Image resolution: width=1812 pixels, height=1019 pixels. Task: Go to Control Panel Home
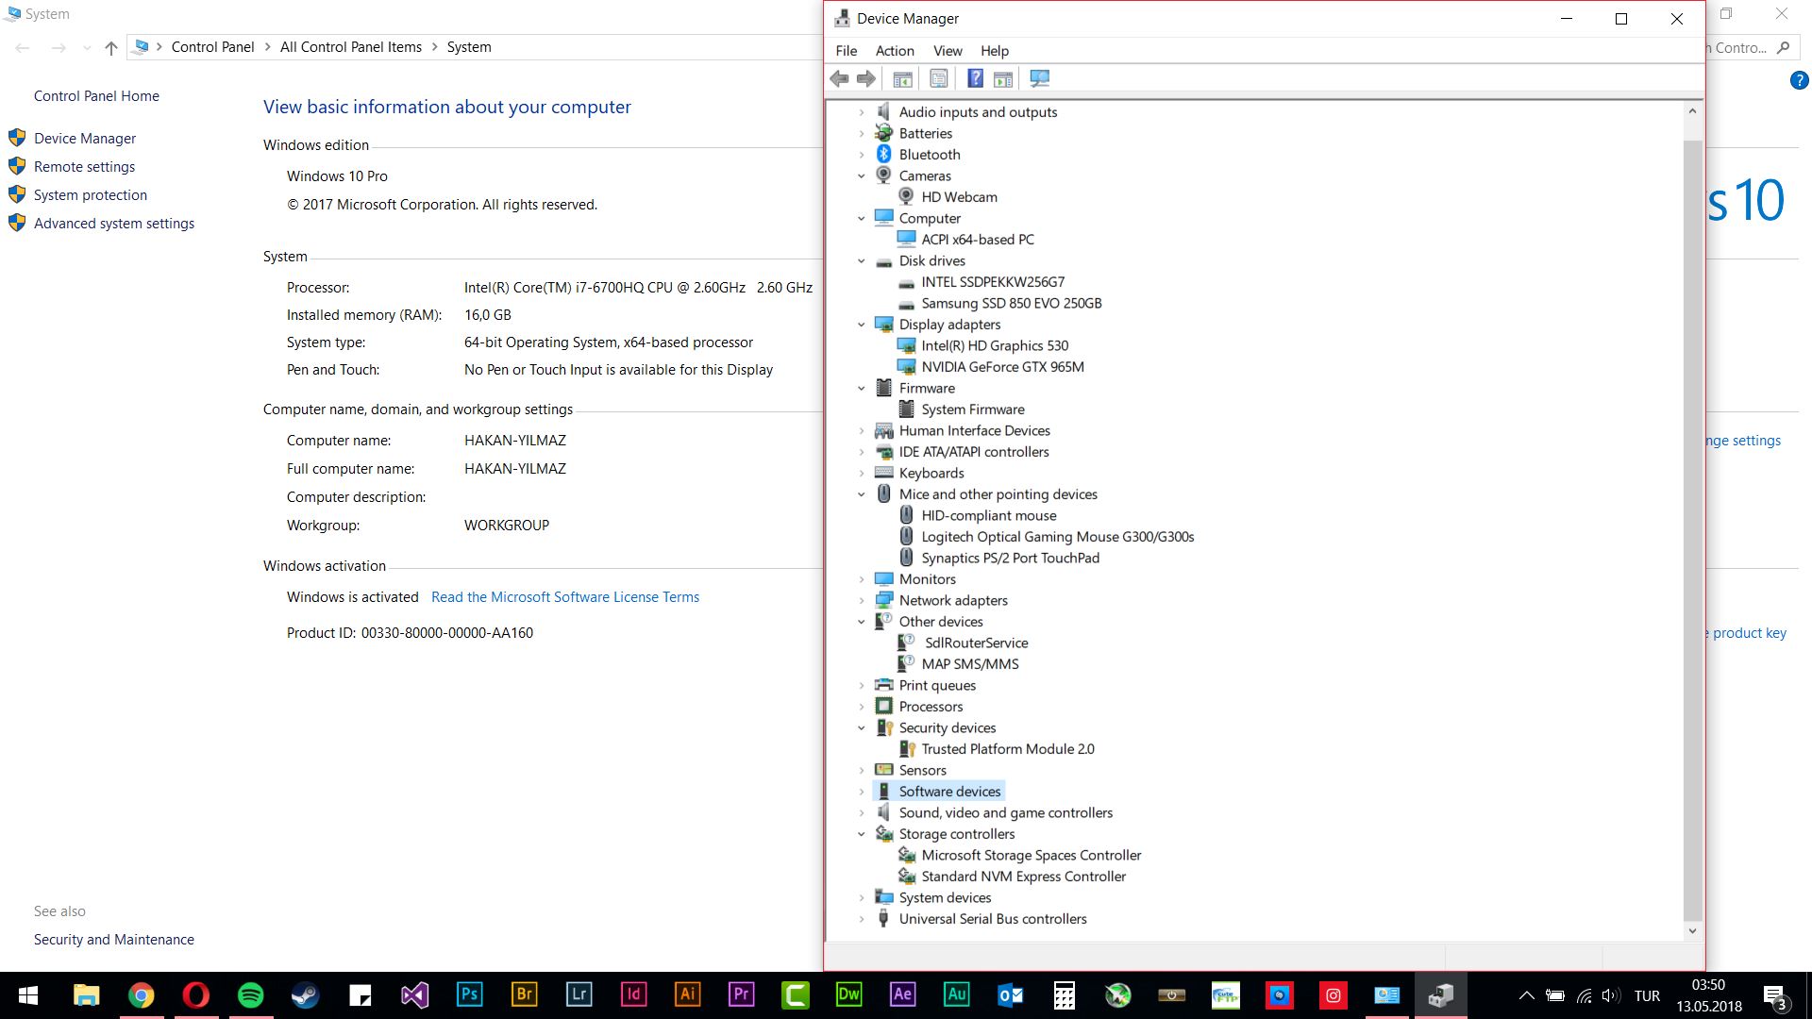[96, 96]
